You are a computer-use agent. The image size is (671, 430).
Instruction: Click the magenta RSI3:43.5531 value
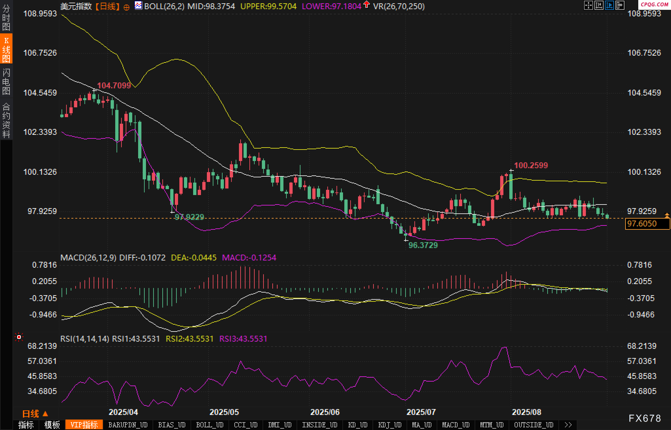(x=243, y=339)
